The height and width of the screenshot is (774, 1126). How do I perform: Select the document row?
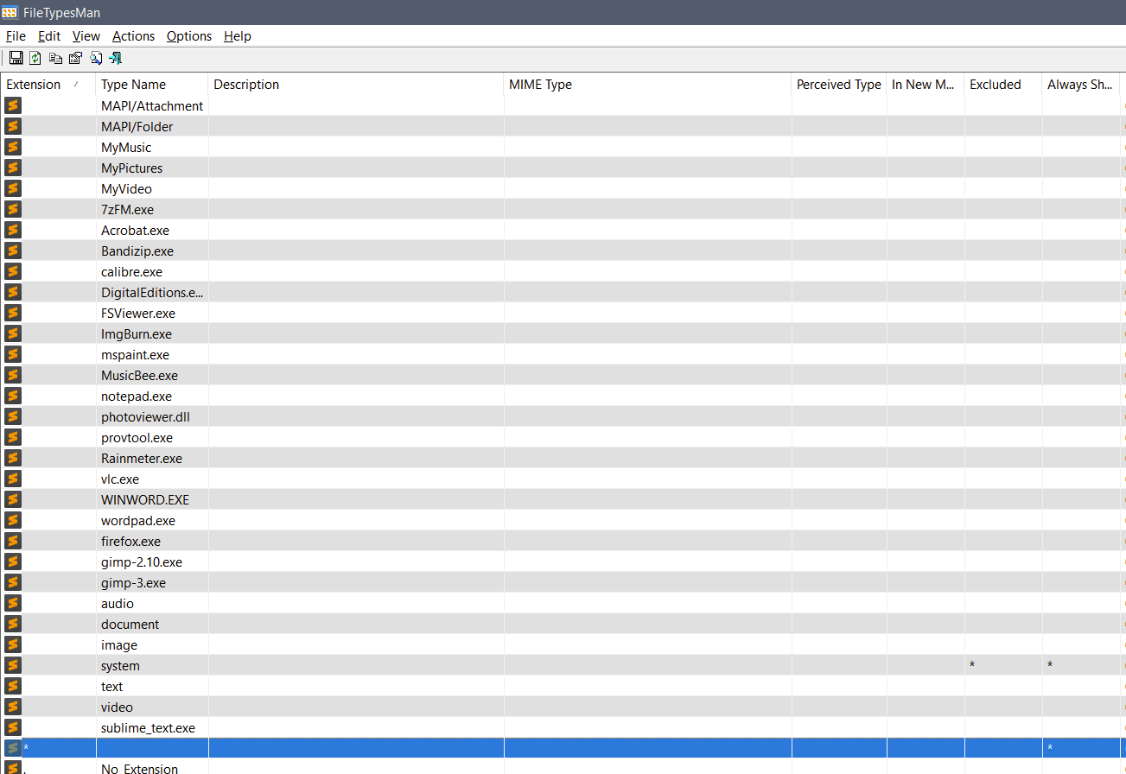point(563,624)
